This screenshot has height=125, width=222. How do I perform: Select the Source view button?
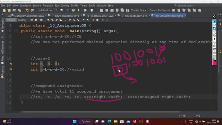click(11, 20)
